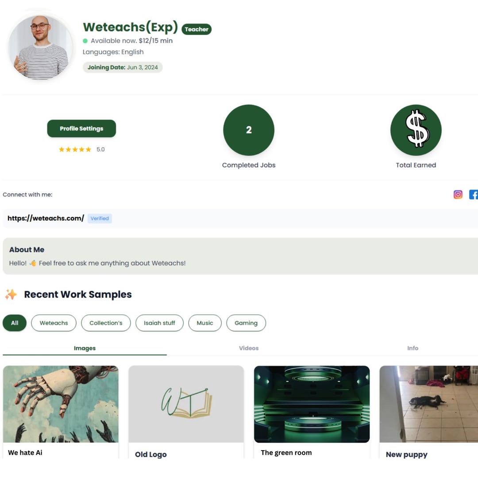Visit the weteachs.com link
Screen dimensions: 478x478
pos(46,218)
